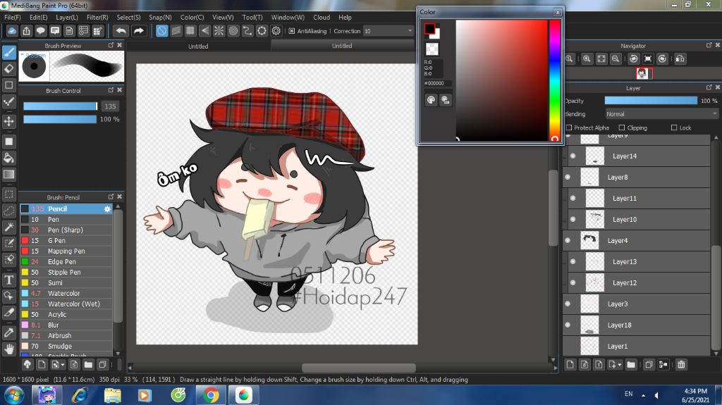Select the Smudge brush
The height and width of the screenshot is (405, 722).
[x=66, y=346]
